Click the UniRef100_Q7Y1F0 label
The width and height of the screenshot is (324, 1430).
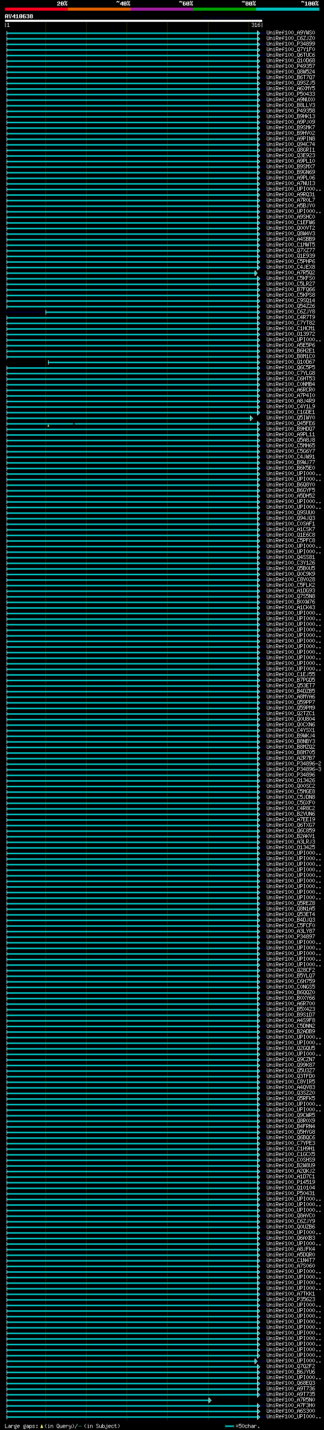click(x=290, y=49)
